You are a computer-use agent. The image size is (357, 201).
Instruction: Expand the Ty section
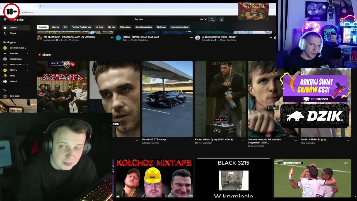pyautogui.click(x=6, y=90)
